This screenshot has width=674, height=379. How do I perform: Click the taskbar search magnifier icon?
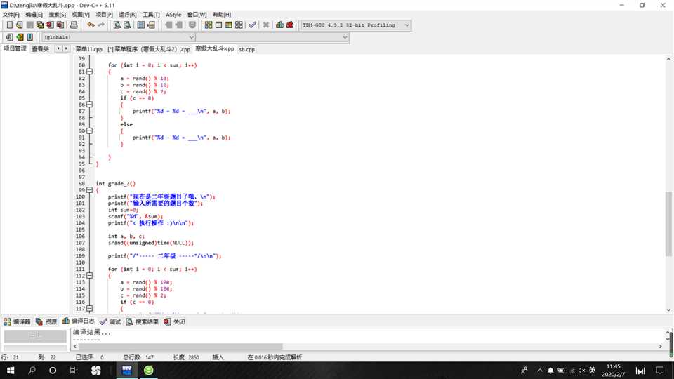pyautogui.click(x=32, y=371)
